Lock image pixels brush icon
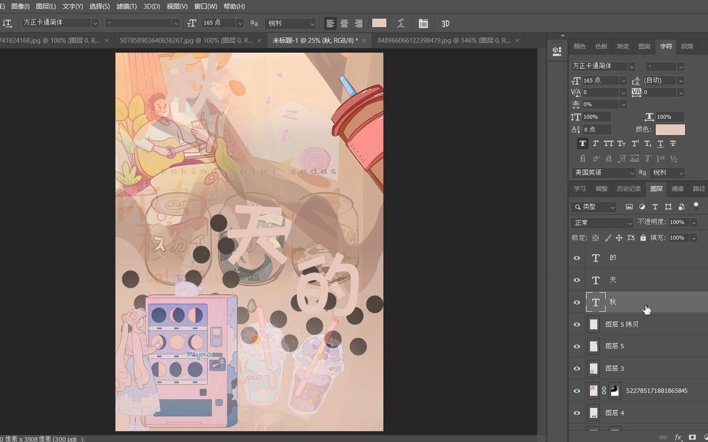The image size is (708, 442). click(608, 238)
